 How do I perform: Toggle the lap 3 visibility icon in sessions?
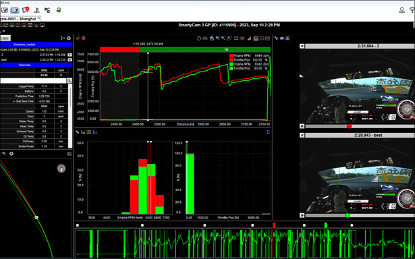point(70,55)
